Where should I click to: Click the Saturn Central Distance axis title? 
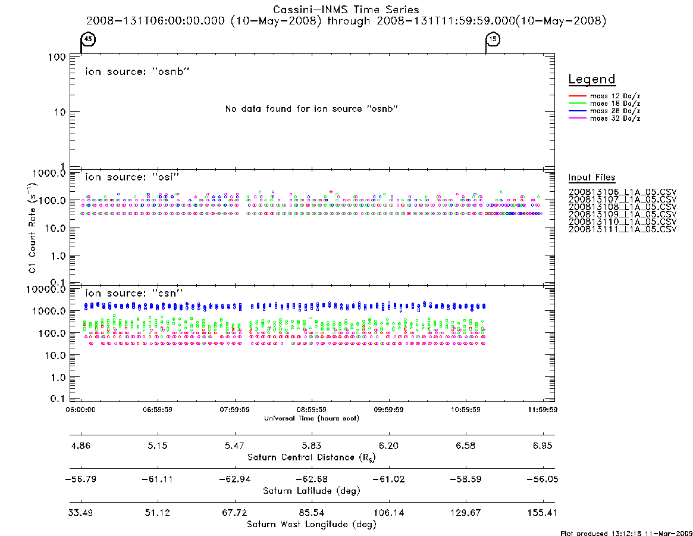[312, 457]
